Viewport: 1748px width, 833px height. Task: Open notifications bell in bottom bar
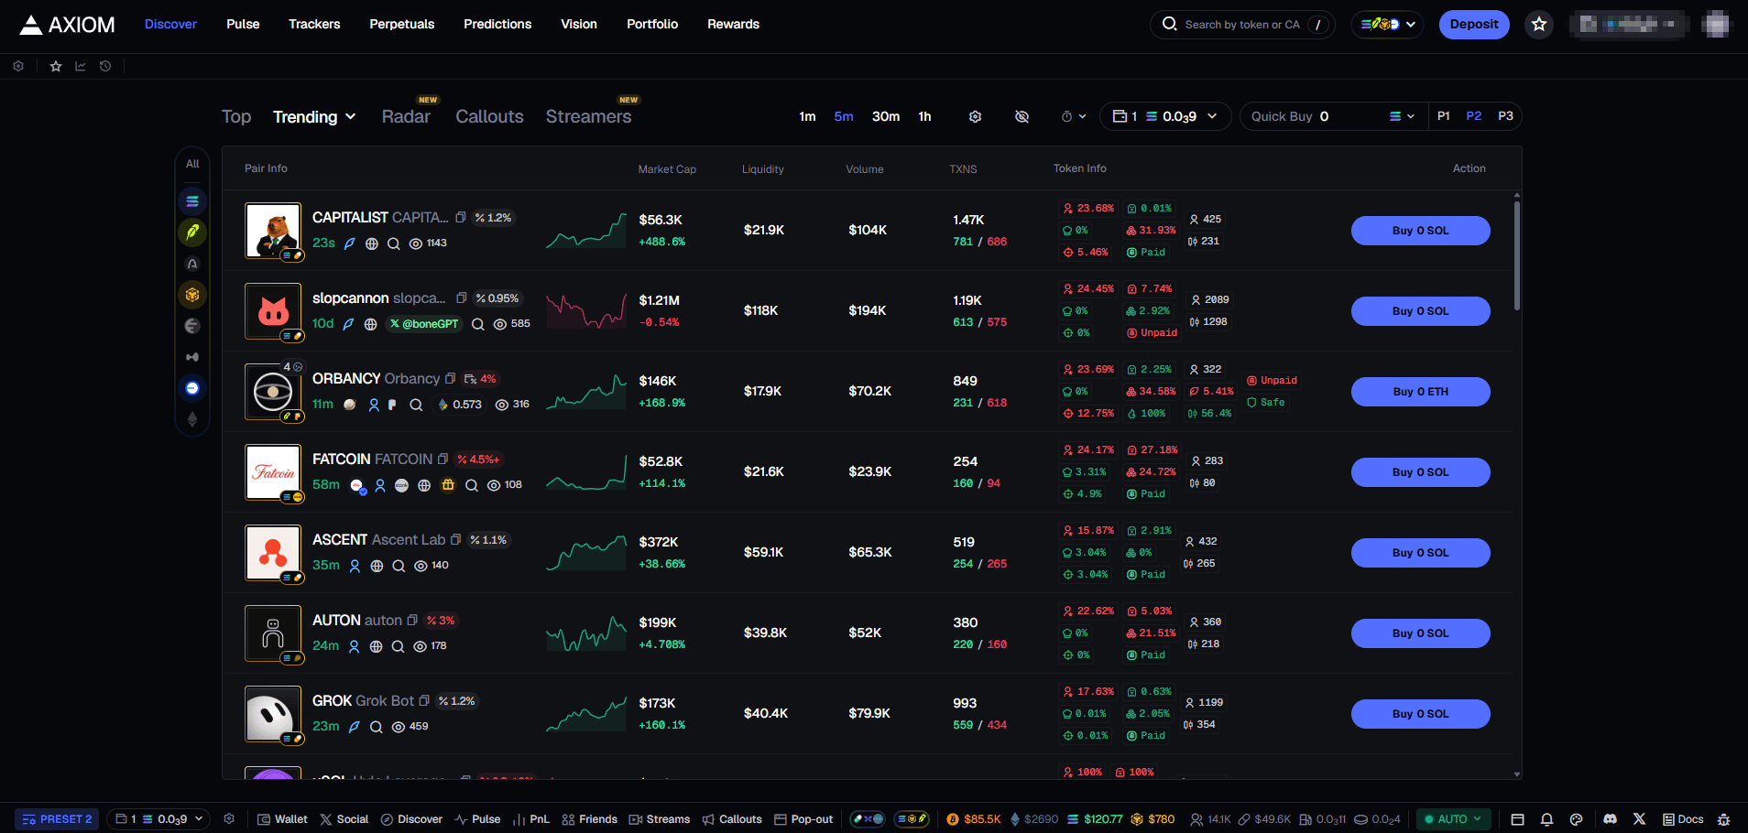[x=1546, y=819]
